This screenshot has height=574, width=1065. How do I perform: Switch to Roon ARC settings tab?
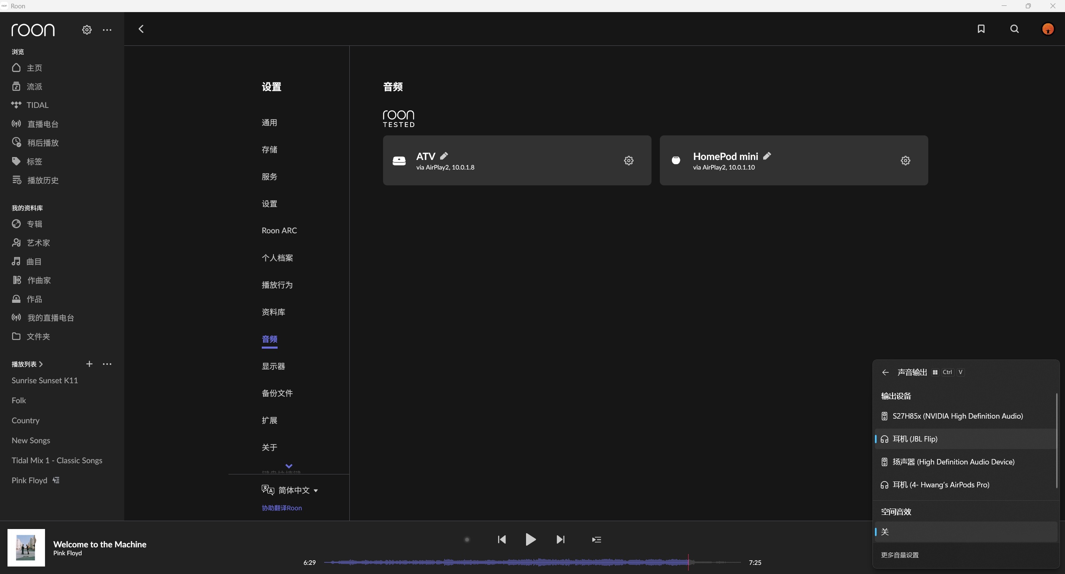pyautogui.click(x=279, y=230)
